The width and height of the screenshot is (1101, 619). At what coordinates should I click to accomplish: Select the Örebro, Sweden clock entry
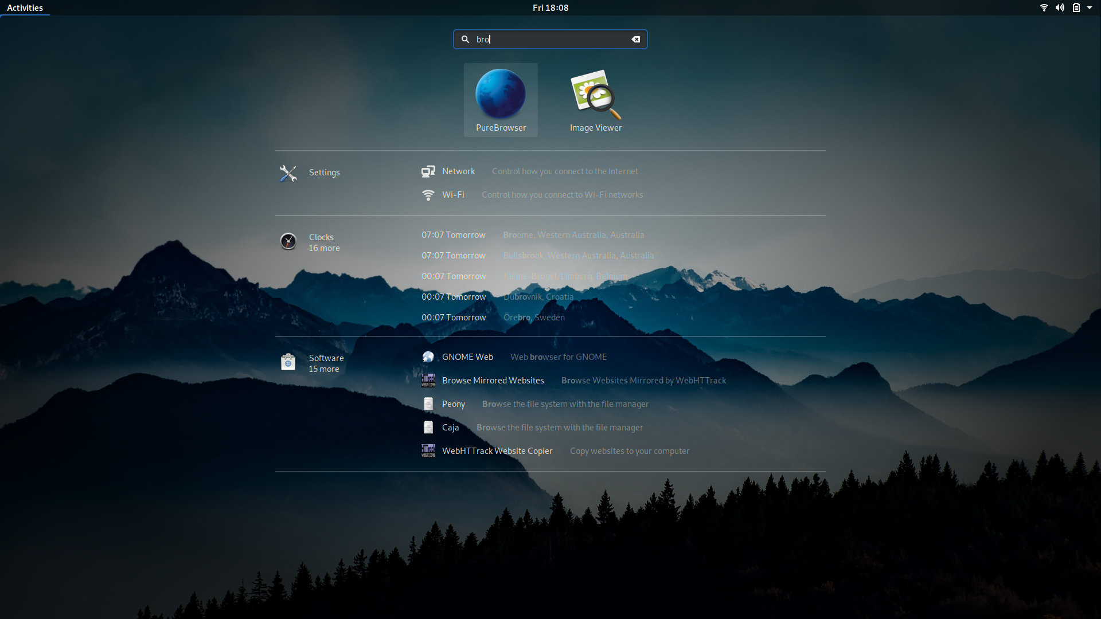pos(533,318)
